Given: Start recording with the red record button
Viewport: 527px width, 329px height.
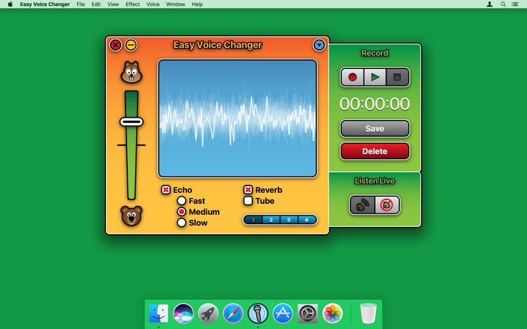Looking at the screenshot, I should coord(352,77).
